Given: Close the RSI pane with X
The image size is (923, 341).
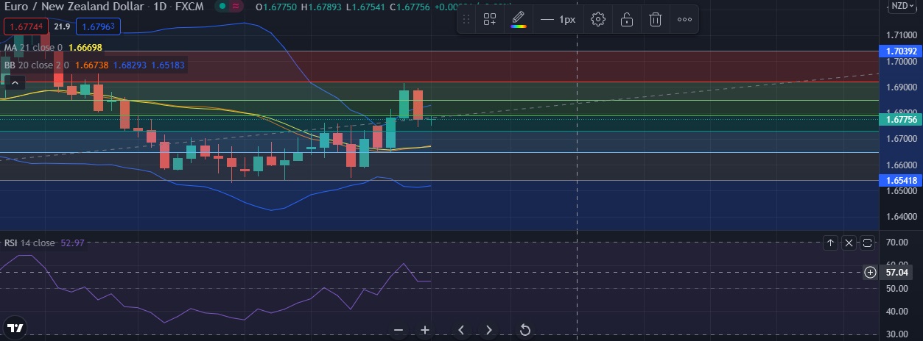Looking at the screenshot, I should tap(849, 243).
